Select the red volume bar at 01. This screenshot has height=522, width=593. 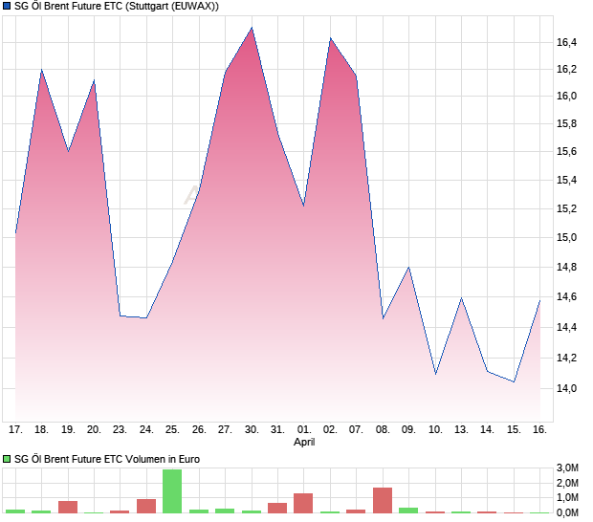303,504
